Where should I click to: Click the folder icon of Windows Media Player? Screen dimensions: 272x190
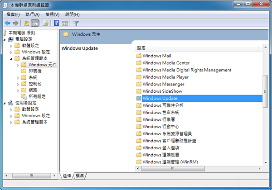139,77
